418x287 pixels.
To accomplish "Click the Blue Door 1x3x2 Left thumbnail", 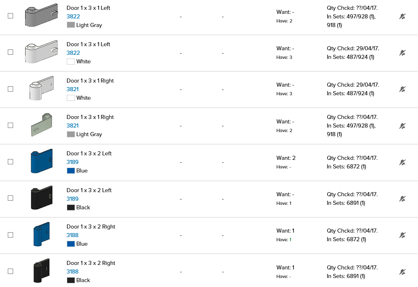I will tap(41, 161).
